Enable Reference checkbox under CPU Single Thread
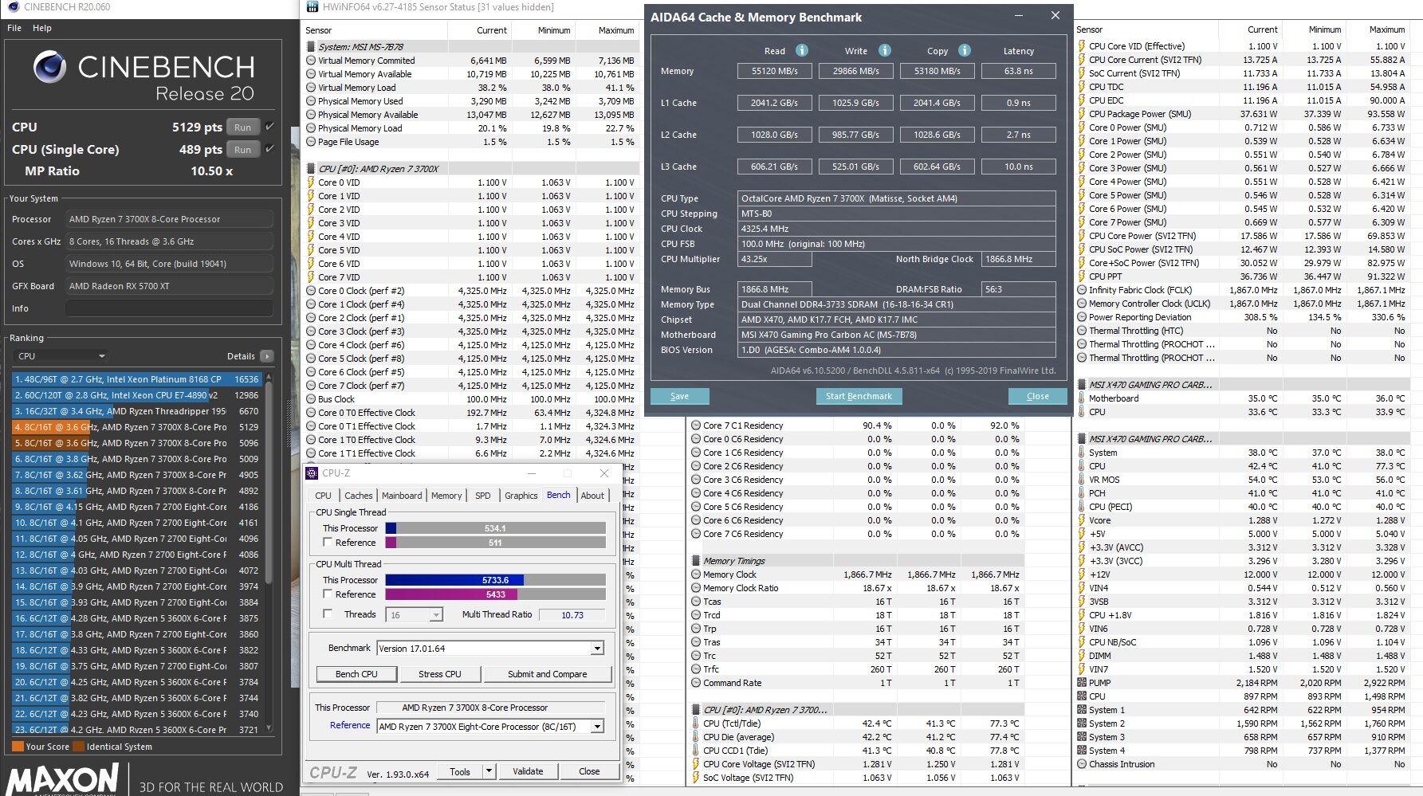 [328, 543]
